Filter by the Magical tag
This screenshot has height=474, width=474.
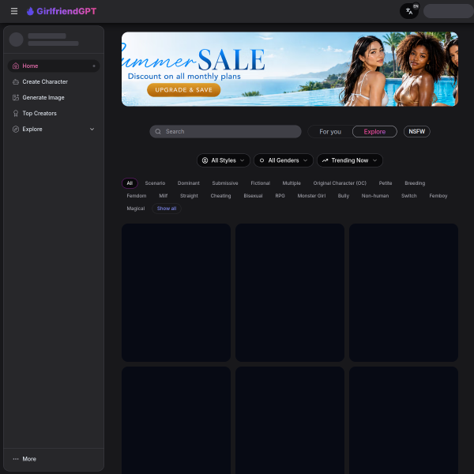[x=136, y=209]
